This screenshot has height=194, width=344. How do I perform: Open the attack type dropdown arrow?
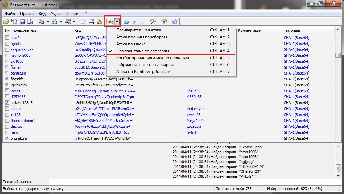coord(117,22)
